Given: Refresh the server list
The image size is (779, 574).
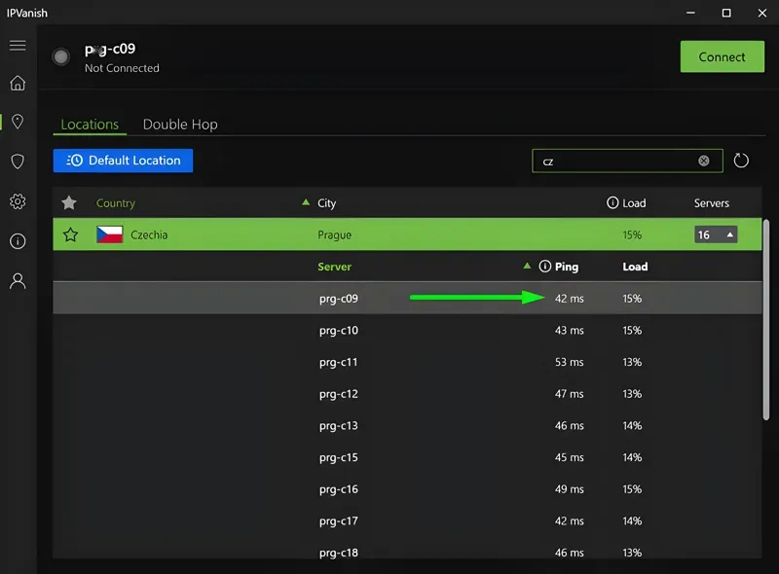Looking at the screenshot, I should 741,161.
